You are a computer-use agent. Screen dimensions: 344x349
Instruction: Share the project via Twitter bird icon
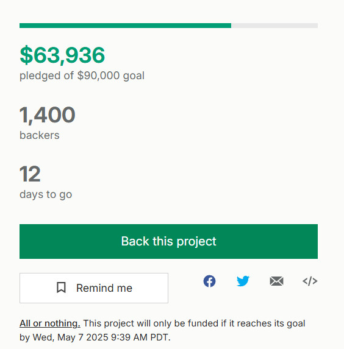coord(243,281)
